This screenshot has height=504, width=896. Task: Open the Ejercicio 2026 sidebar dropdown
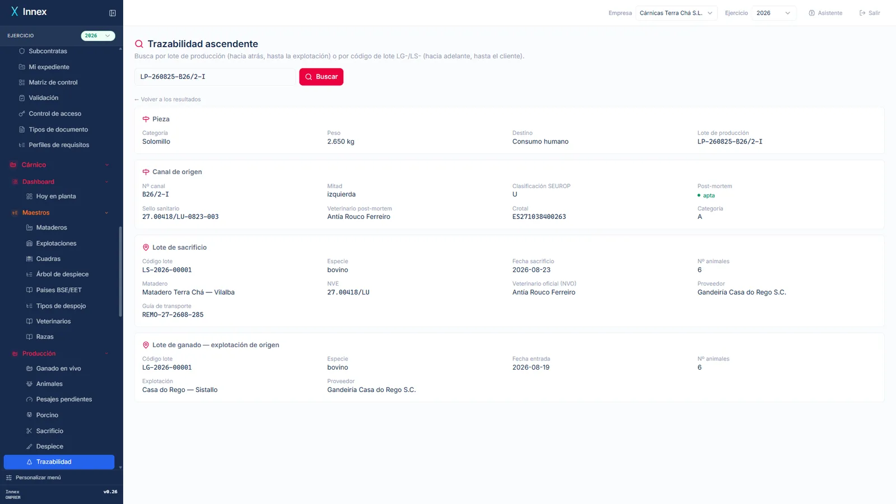click(x=98, y=36)
